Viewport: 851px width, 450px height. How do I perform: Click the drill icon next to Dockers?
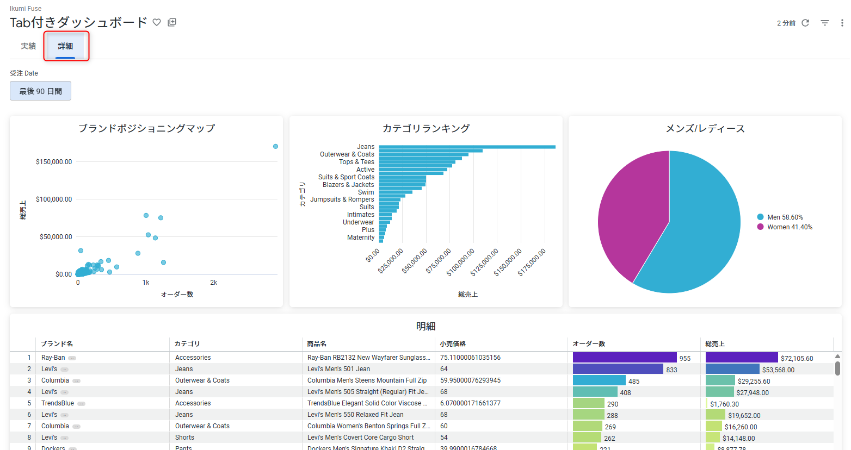pyautogui.click(x=72, y=447)
